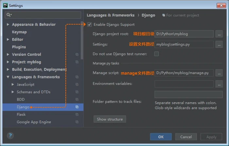Expand Build, Execution, Deployment section

click(x=8, y=69)
